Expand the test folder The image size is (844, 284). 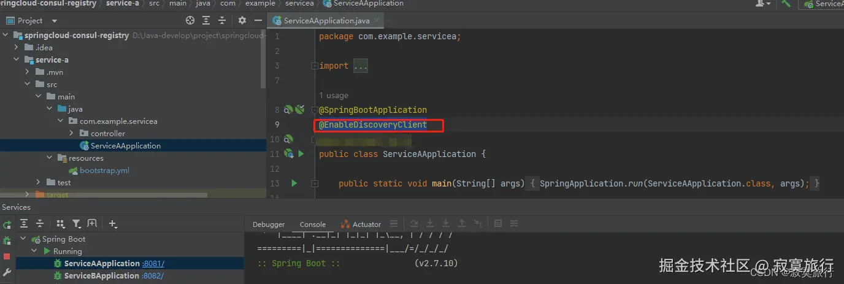(39, 182)
